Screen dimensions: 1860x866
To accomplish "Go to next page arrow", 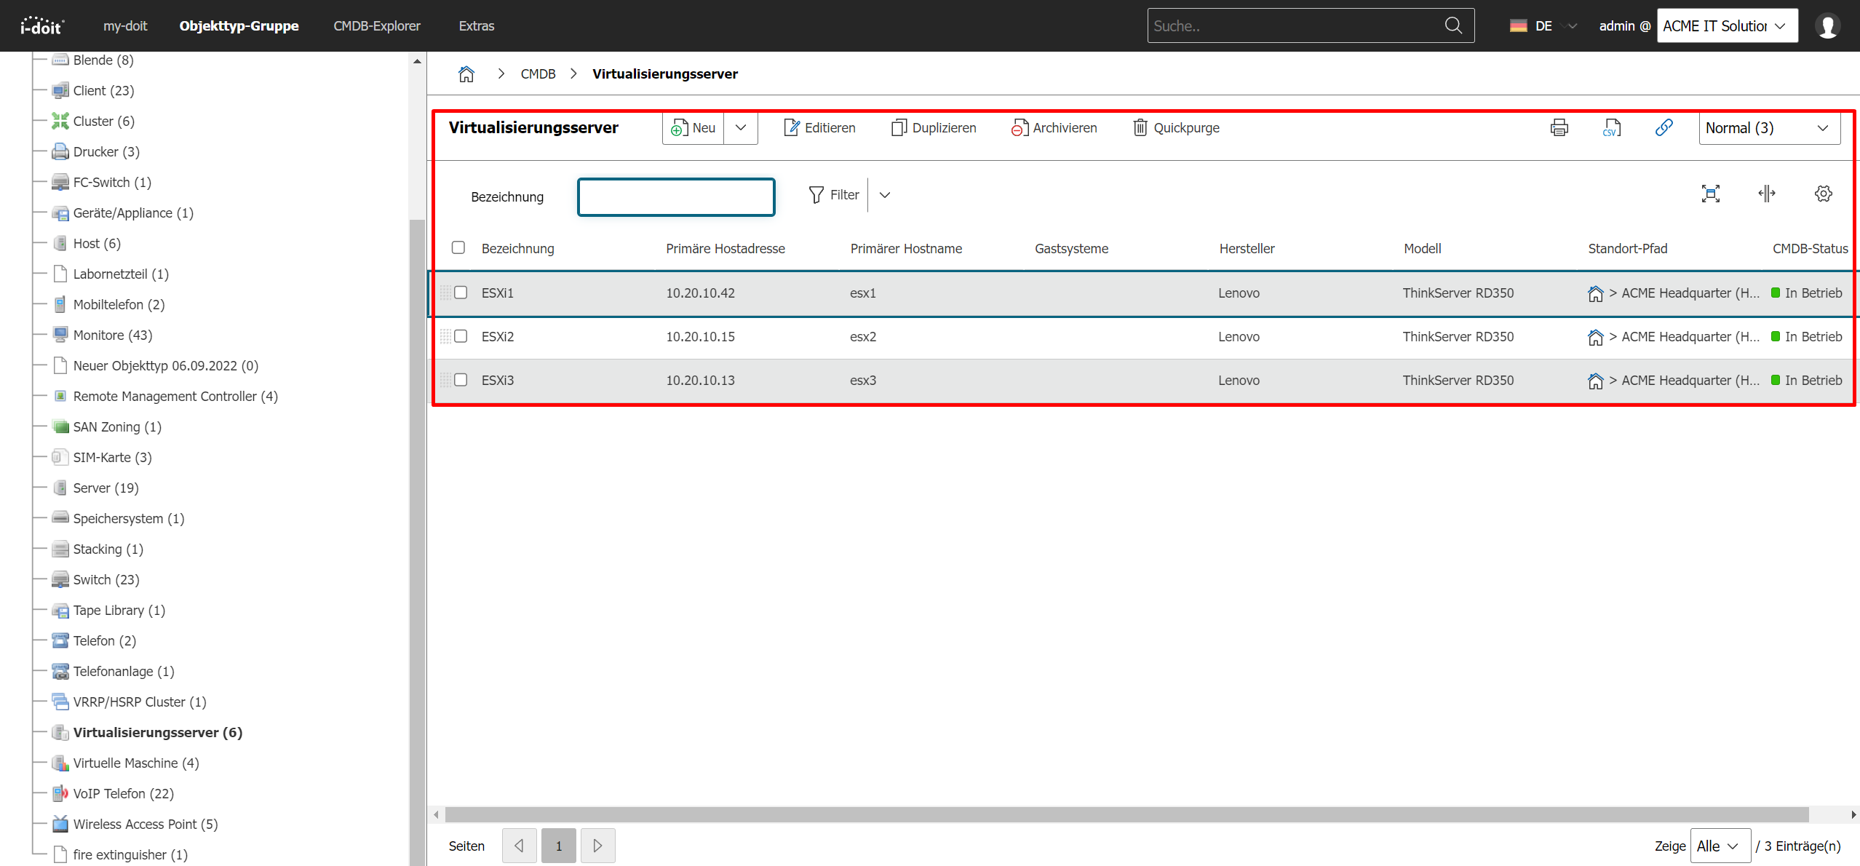I will click(x=597, y=846).
